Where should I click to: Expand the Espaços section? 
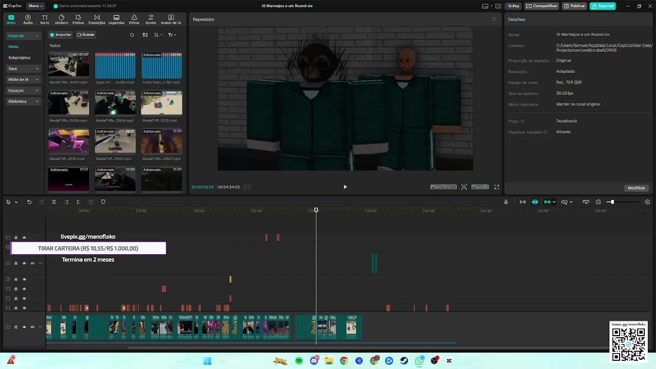click(x=24, y=91)
